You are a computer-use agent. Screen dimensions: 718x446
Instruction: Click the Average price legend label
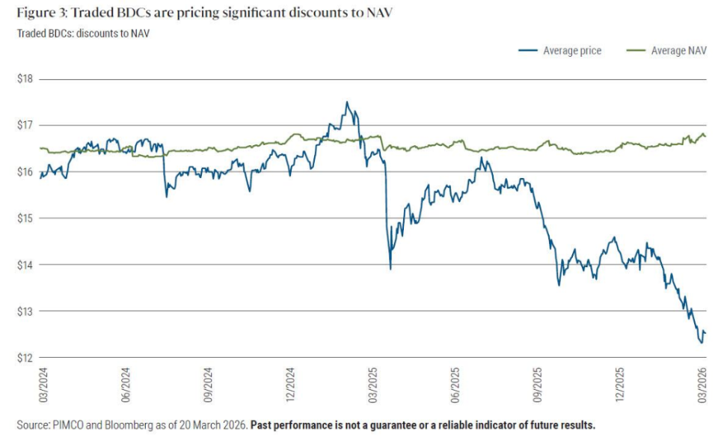tap(571, 51)
